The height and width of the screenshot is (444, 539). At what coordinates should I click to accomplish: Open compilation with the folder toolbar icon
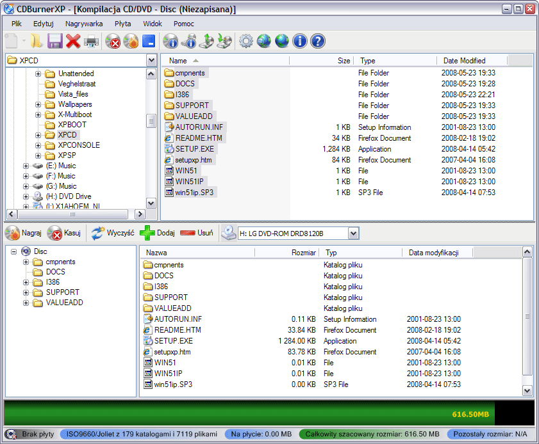[x=36, y=41]
